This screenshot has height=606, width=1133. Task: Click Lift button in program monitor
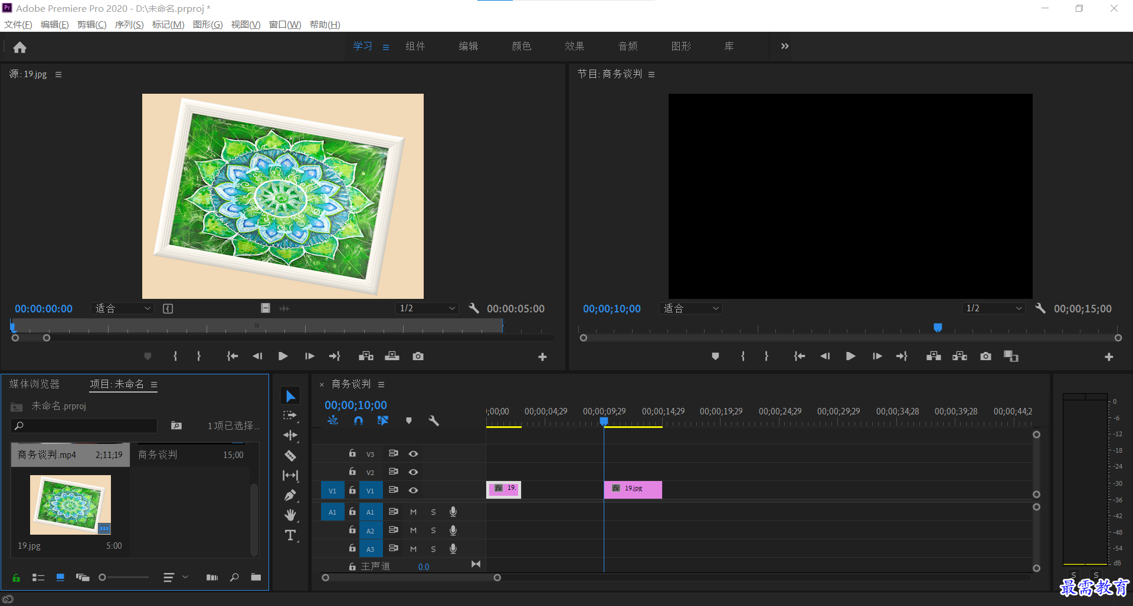click(x=934, y=356)
